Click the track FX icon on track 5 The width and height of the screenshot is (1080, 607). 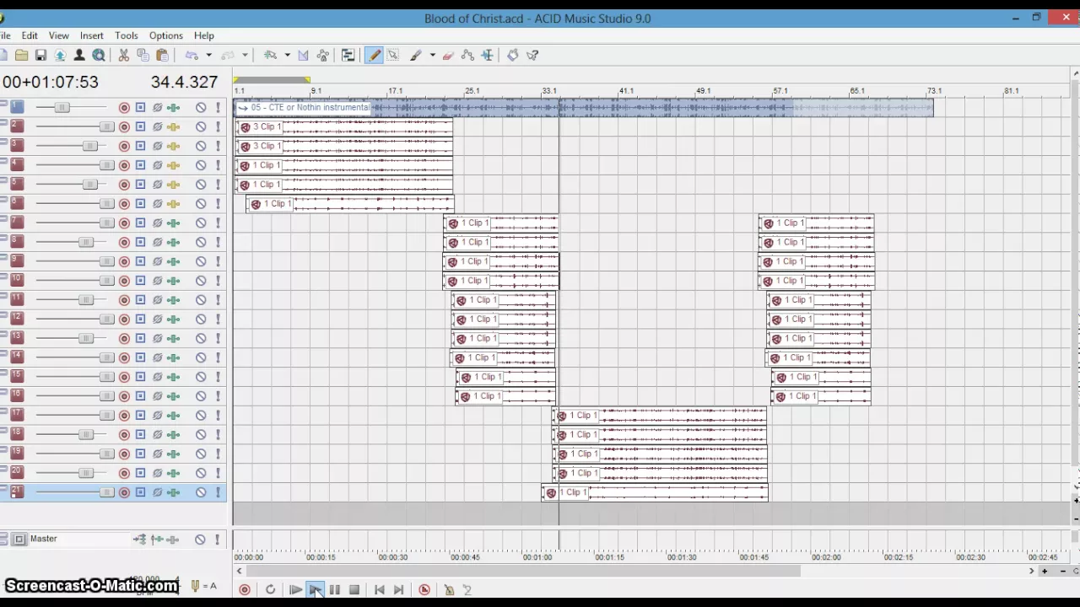[173, 185]
